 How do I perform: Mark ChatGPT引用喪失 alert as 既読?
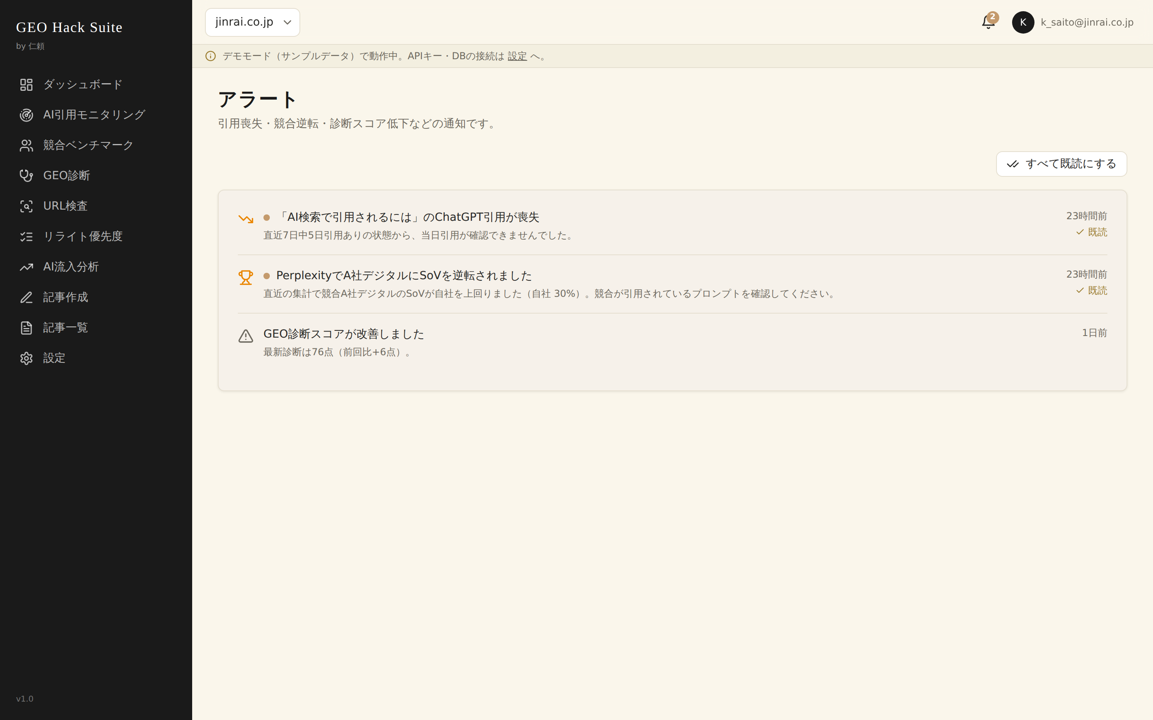coord(1091,232)
